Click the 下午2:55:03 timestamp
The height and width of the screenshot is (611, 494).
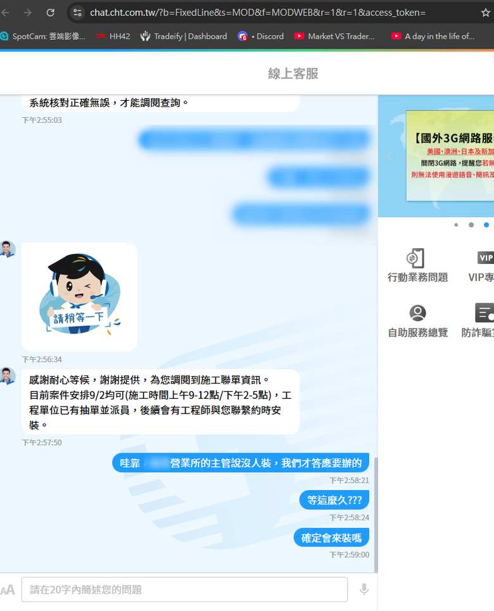[x=42, y=120]
